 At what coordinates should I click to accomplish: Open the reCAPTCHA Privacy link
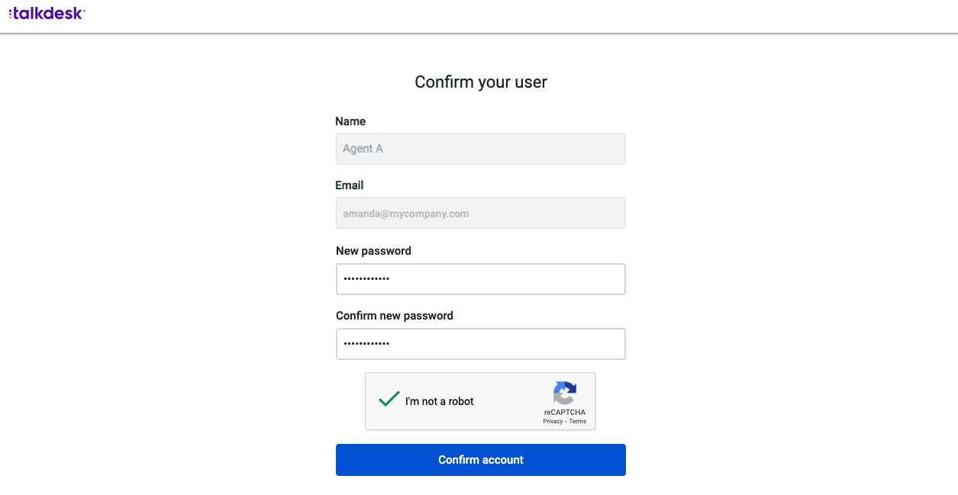tap(553, 421)
